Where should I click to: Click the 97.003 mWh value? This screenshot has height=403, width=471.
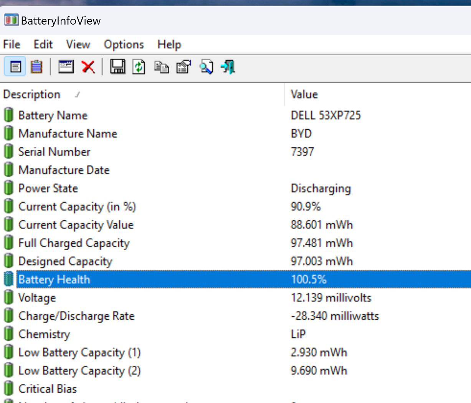(322, 261)
